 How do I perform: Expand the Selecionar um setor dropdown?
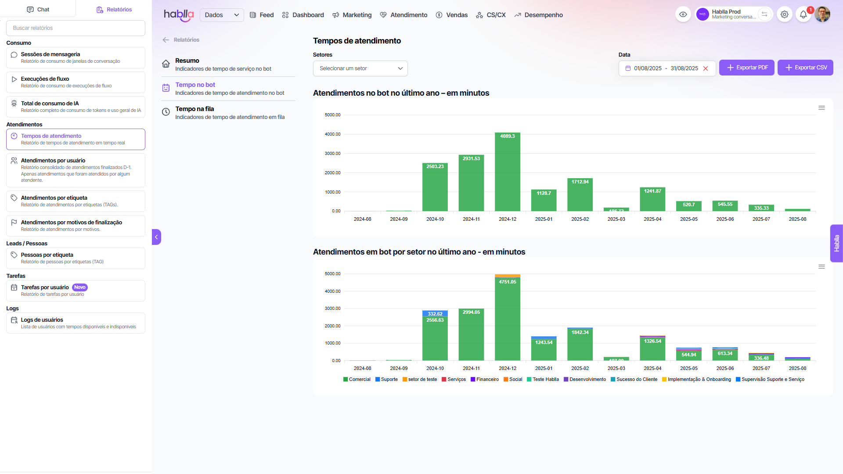[360, 68]
